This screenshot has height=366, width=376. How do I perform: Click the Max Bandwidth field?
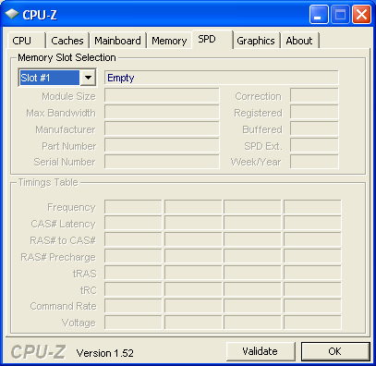point(162,112)
